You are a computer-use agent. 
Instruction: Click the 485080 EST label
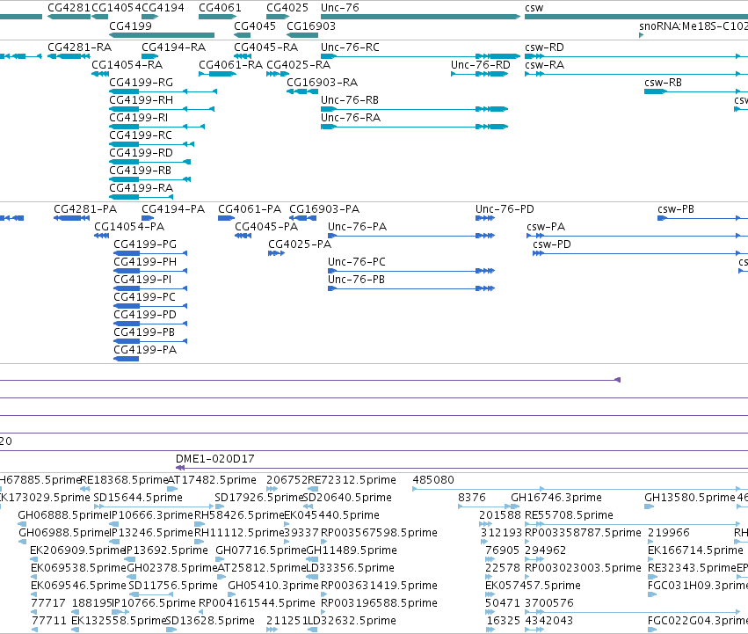click(x=433, y=480)
